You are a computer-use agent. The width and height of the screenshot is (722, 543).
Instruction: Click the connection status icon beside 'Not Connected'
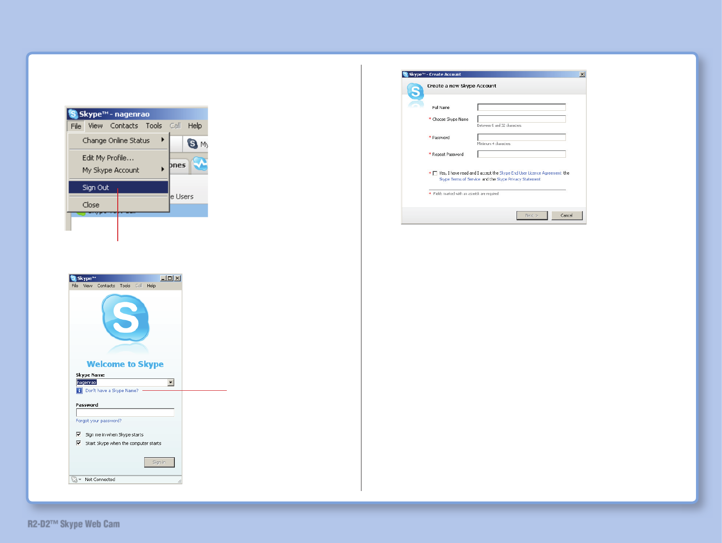click(74, 479)
